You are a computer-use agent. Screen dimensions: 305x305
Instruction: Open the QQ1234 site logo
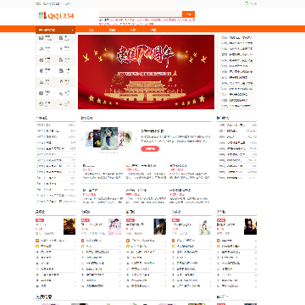point(56,16)
